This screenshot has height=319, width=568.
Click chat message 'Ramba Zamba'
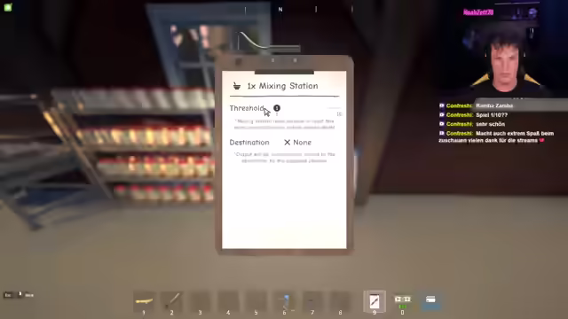[x=494, y=105]
